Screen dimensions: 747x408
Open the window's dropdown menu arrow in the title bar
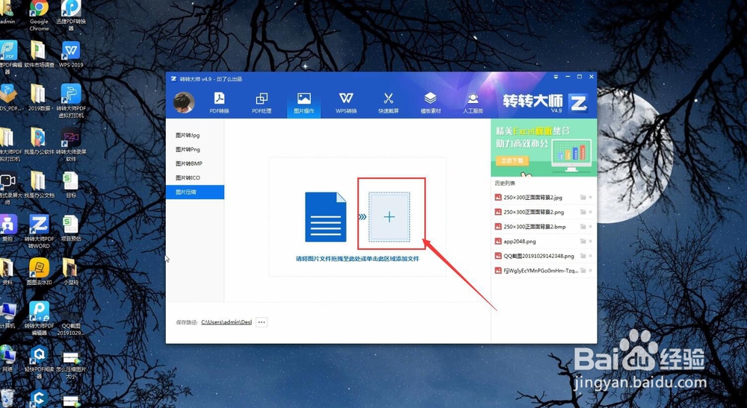[556, 77]
